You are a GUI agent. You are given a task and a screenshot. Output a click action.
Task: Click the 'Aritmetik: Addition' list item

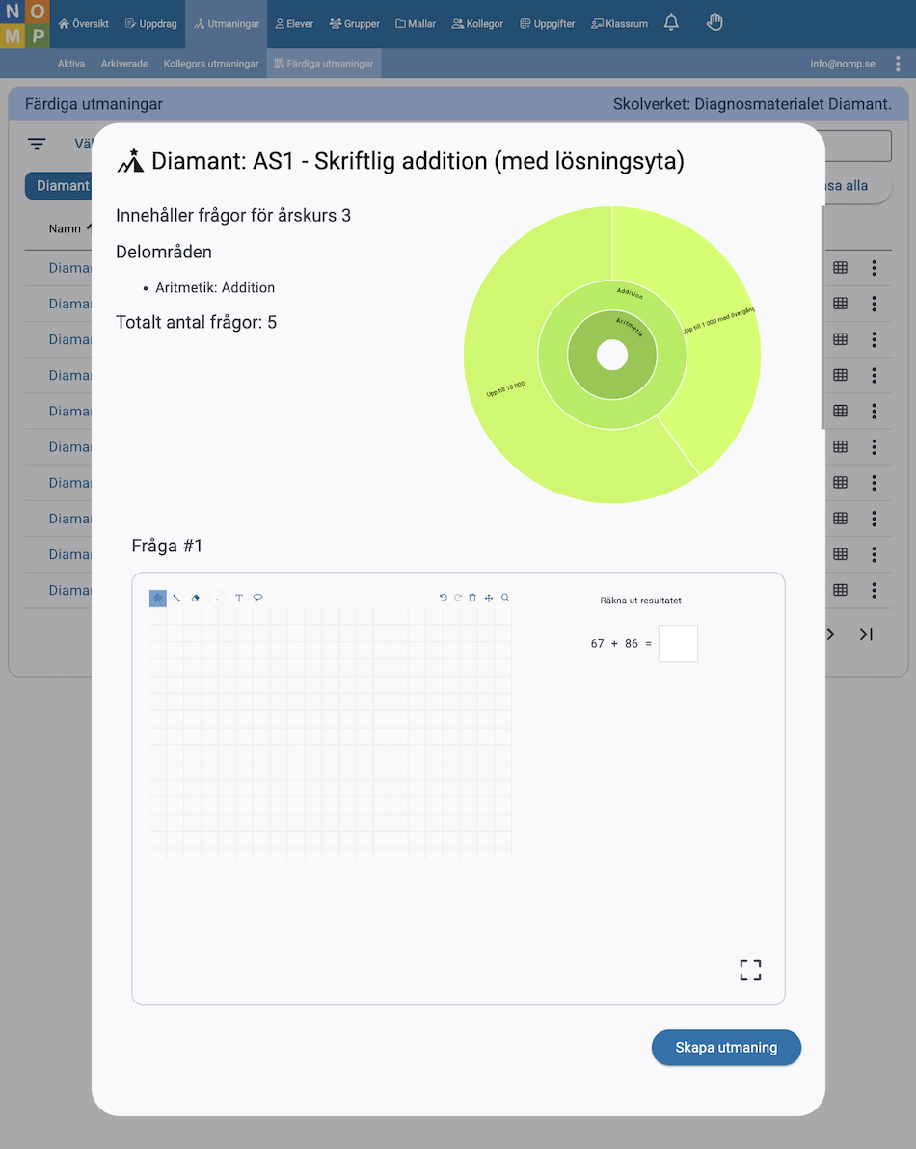pyautogui.click(x=215, y=288)
